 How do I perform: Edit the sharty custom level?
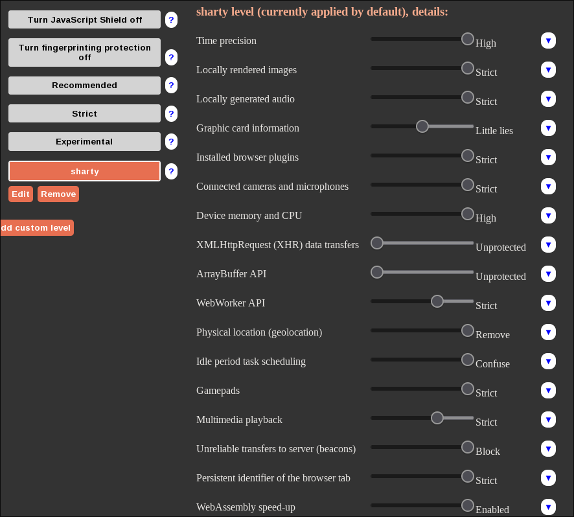pos(21,194)
